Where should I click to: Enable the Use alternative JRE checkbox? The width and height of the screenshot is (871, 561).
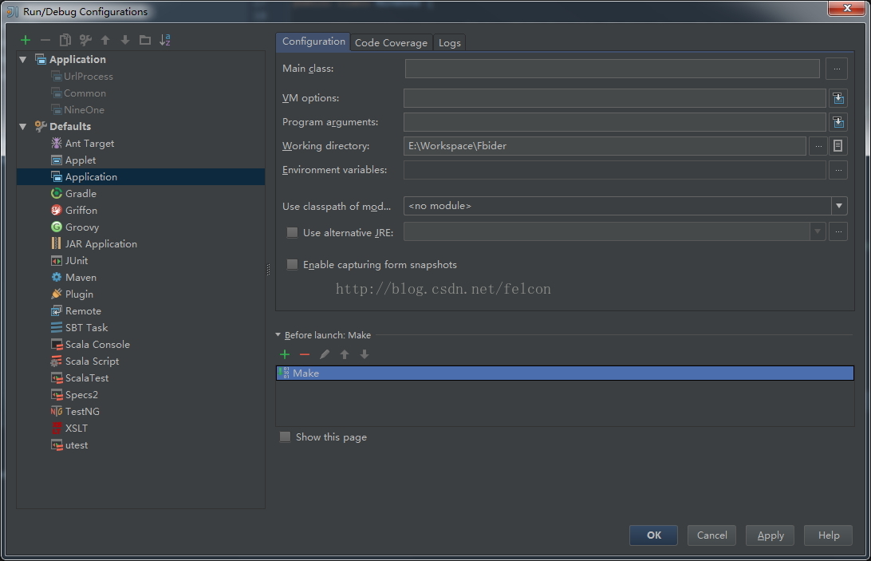[292, 232]
